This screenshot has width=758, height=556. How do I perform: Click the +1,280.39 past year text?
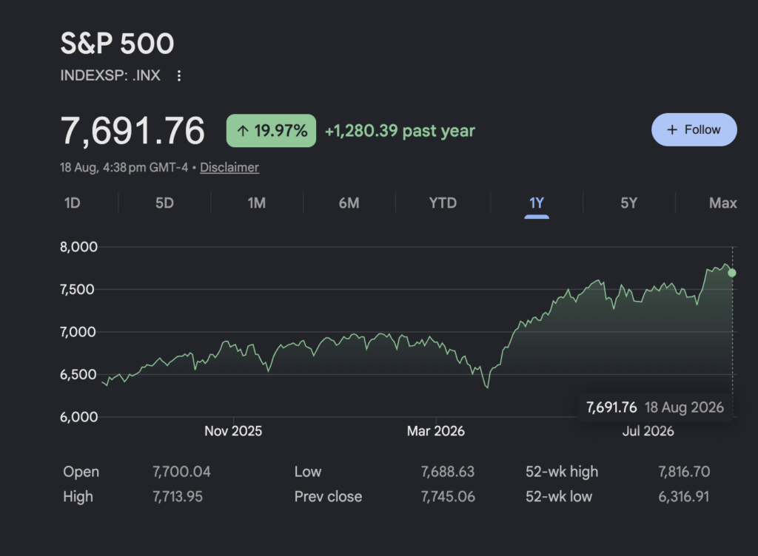tap(400, 131)
